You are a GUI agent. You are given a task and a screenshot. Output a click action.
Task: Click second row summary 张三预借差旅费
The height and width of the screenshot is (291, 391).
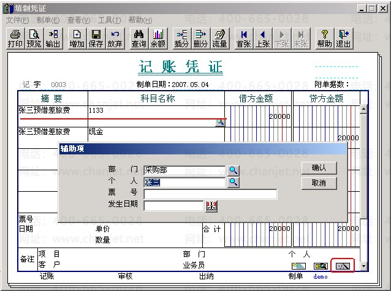point(44,132)
